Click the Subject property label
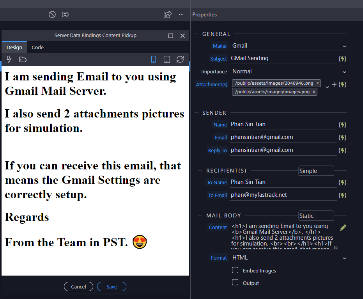The height and width of the screenshot is (299, 363). coord(218,59)
